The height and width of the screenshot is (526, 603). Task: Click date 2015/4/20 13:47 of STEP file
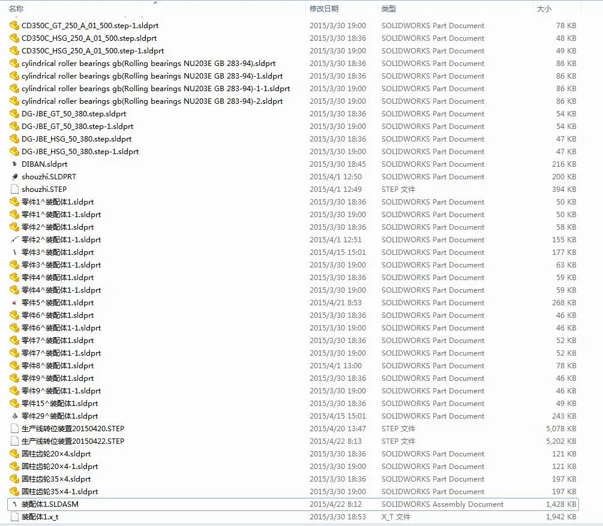(337, 429)
